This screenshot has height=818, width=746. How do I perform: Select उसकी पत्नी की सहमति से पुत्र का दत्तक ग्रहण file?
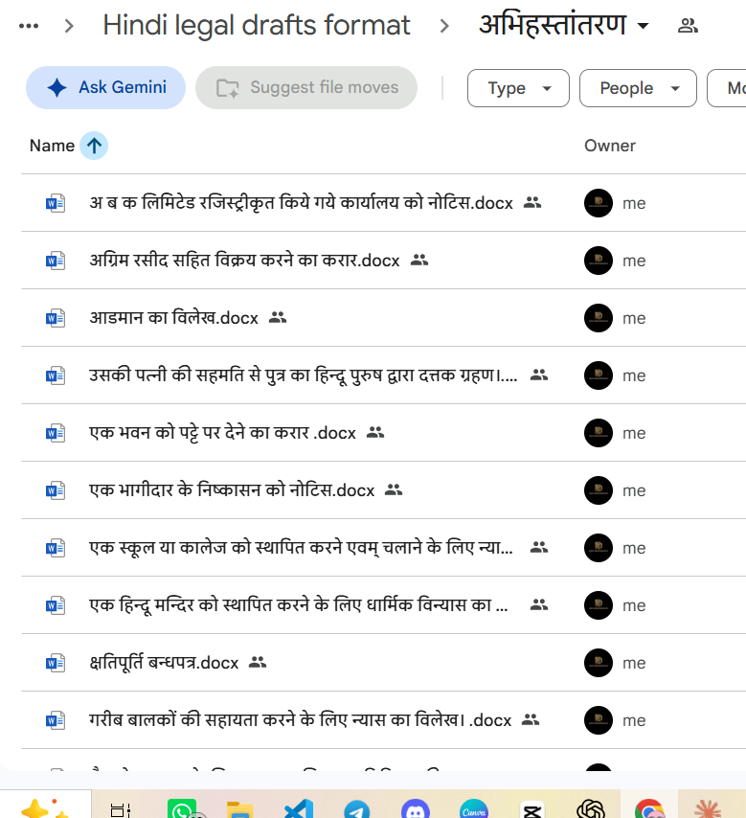tap(304, 375)
